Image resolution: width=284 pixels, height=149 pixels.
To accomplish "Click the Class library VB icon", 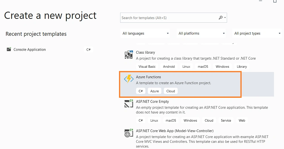I will click(x=129, y=55).
